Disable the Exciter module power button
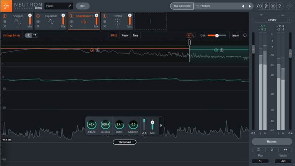The image size is (295, 166). pyautogui.click(x=105, y=16)
